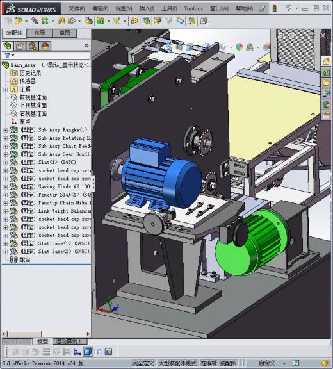Expand the Sub Assy Gear Box node

[6, 154]
